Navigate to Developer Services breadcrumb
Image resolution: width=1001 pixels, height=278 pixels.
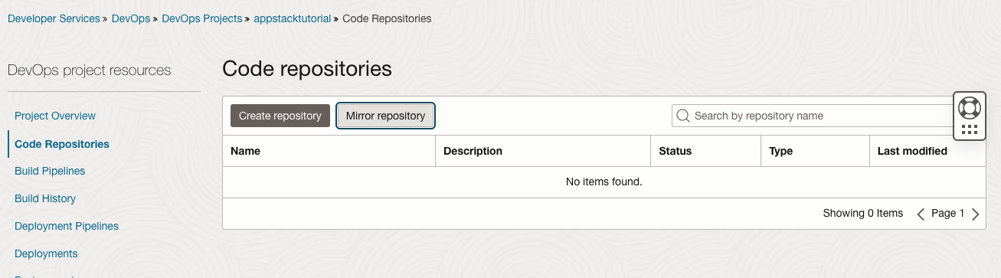(54, 18)
